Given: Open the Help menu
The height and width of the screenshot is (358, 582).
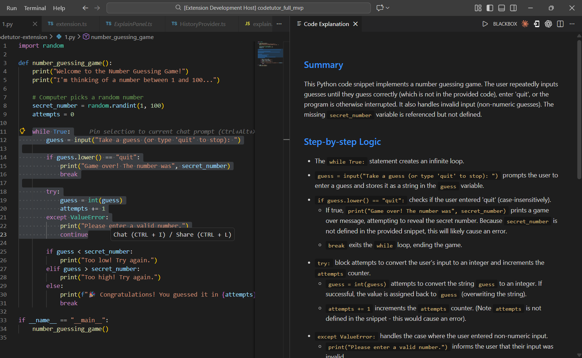Looking at the screenshot, I should pos(59,8).
